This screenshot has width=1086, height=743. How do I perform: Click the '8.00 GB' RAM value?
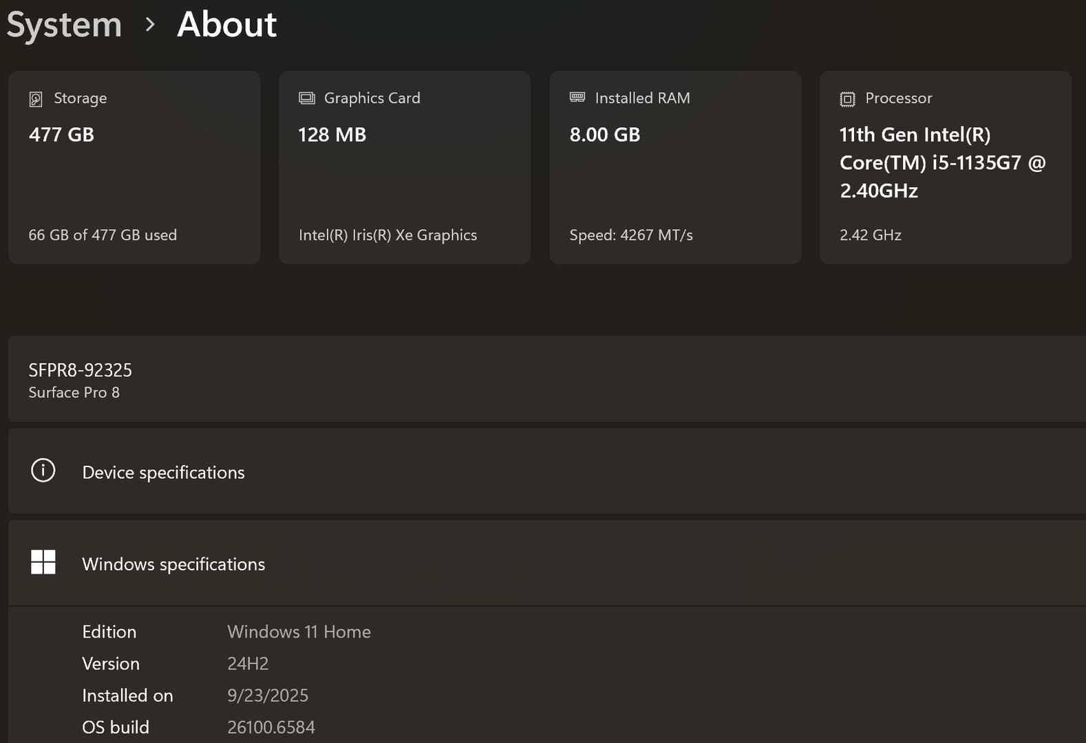coord(605,135)
